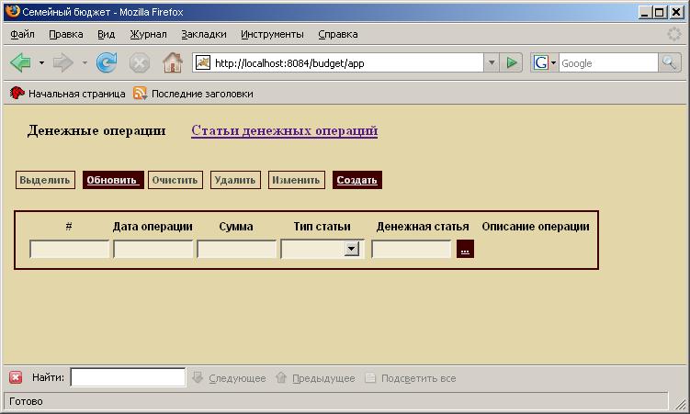The width and height of the screenshot is (690, 414).
Task: Click the Описание операции column header
Action: tap(536, 227)
